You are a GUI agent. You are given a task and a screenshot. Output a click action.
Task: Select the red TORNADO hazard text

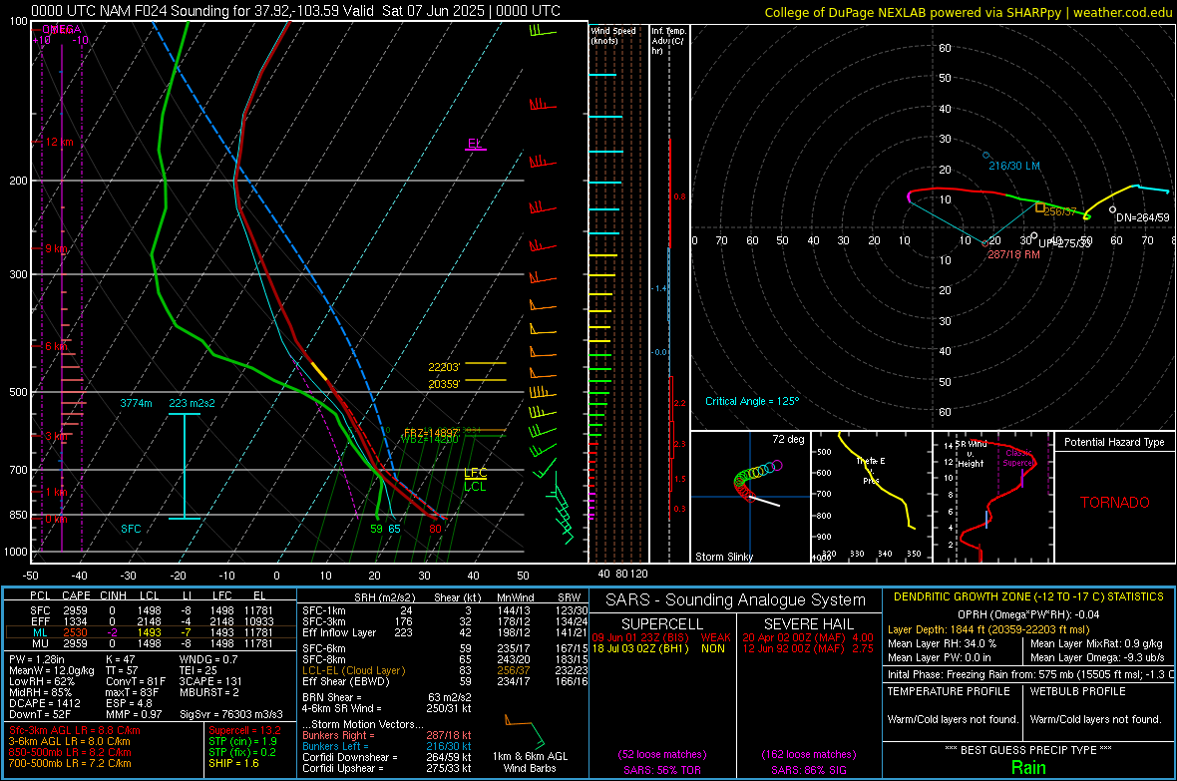[x=1115, y=503]
